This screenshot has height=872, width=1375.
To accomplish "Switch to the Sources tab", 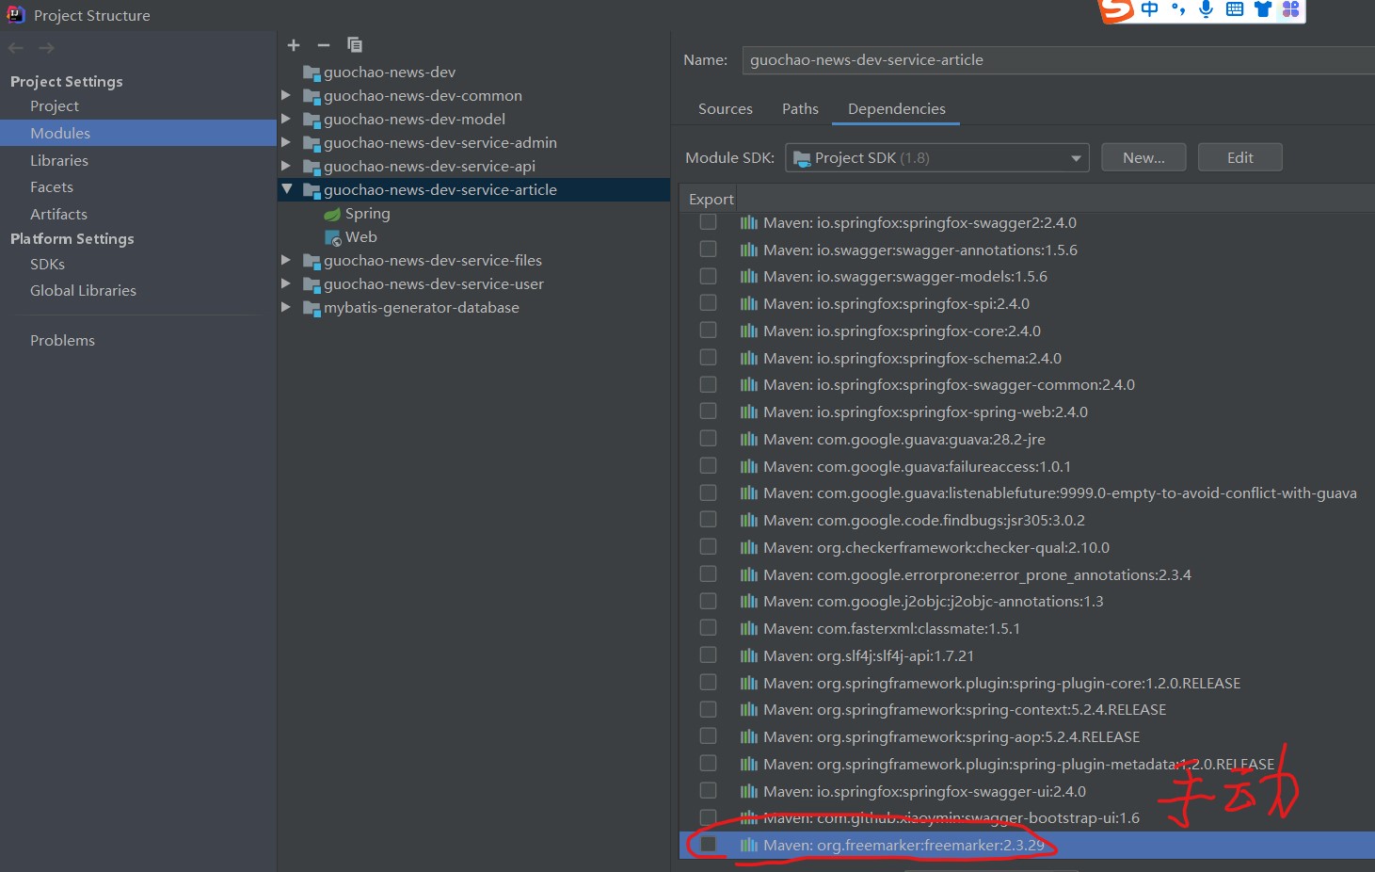I will coord(726,109).
